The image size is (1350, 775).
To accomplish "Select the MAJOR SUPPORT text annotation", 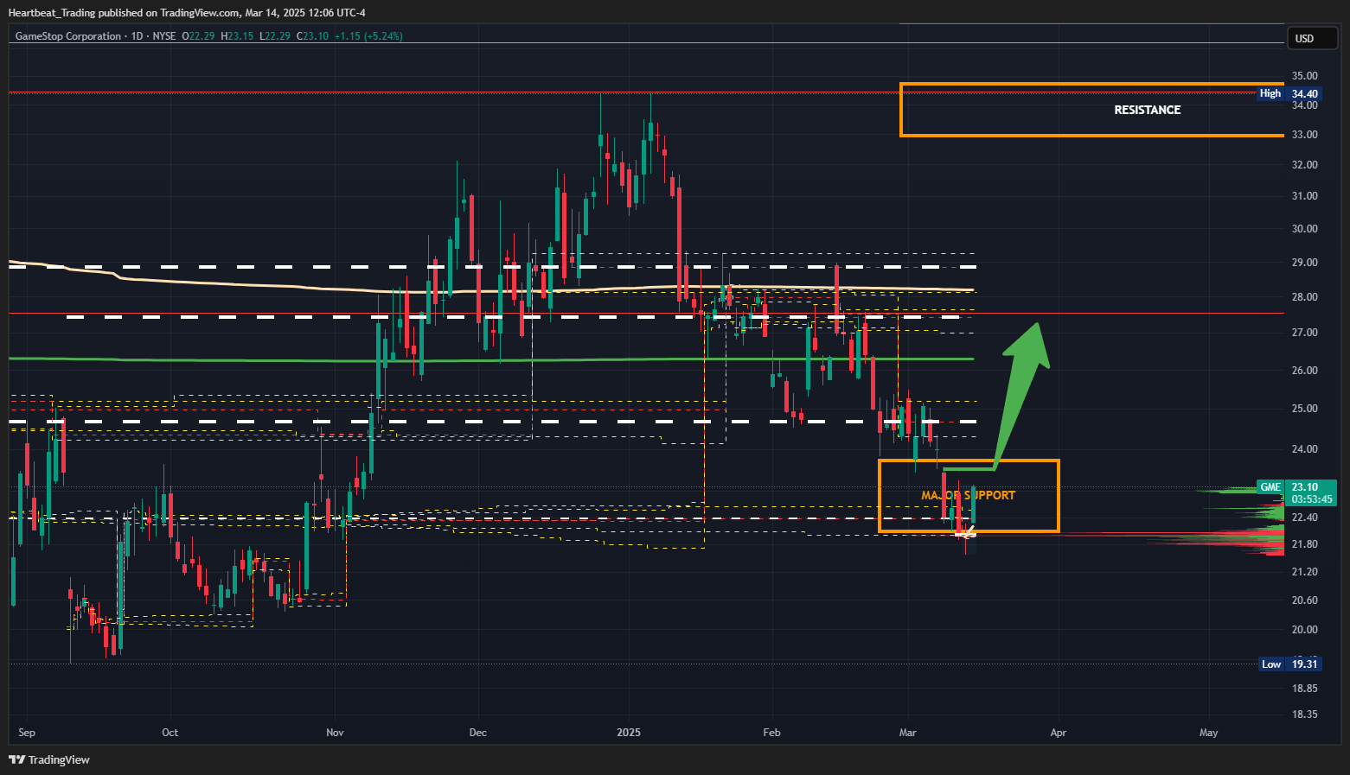I will (968, 495).
